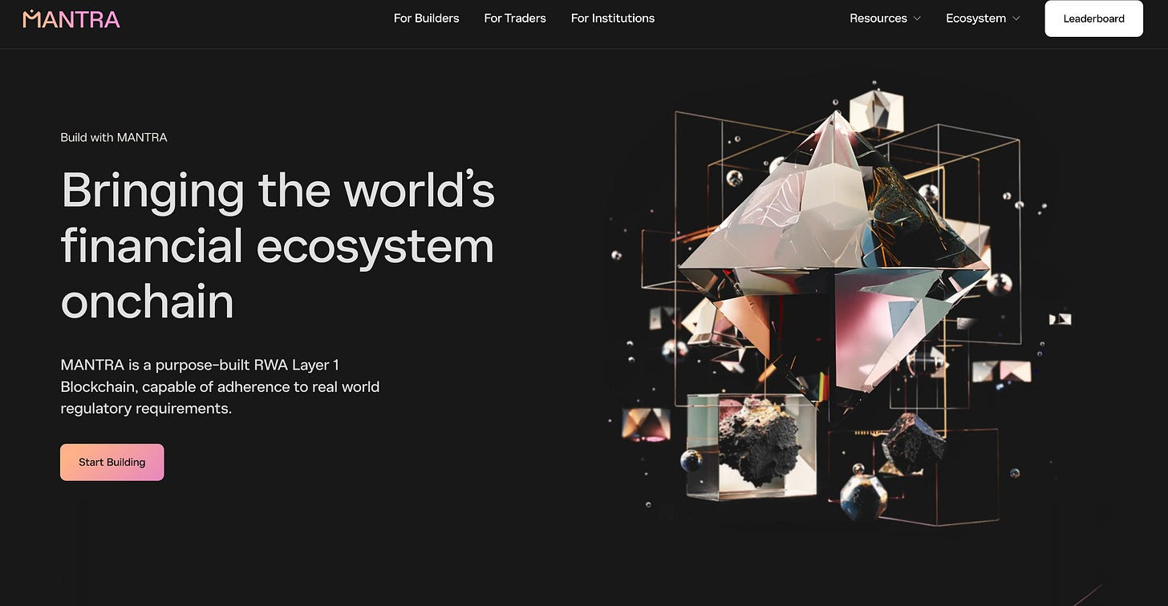Open the For Builders page
Viewport: 1168px width, 606px height.
(x=426, y=18)
